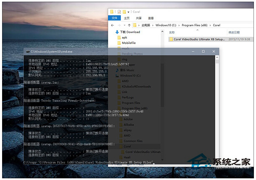Viewport: 256px width, 180px height.
Task: Click the Properties checkmark icon in quick access toolbar
Action: point(119,12)
